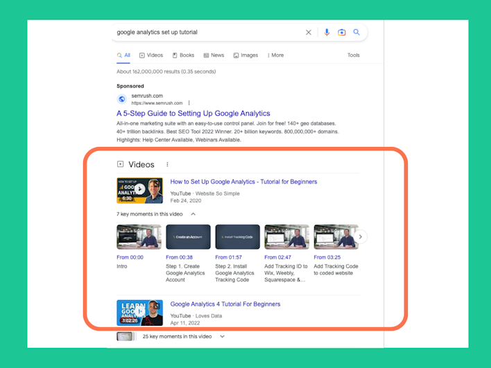The width and height of the screenshot is (491, 368).
Task: Click the "Apr 11, 2022" date text
Action: pyautogui.click(x=185, y=323)
